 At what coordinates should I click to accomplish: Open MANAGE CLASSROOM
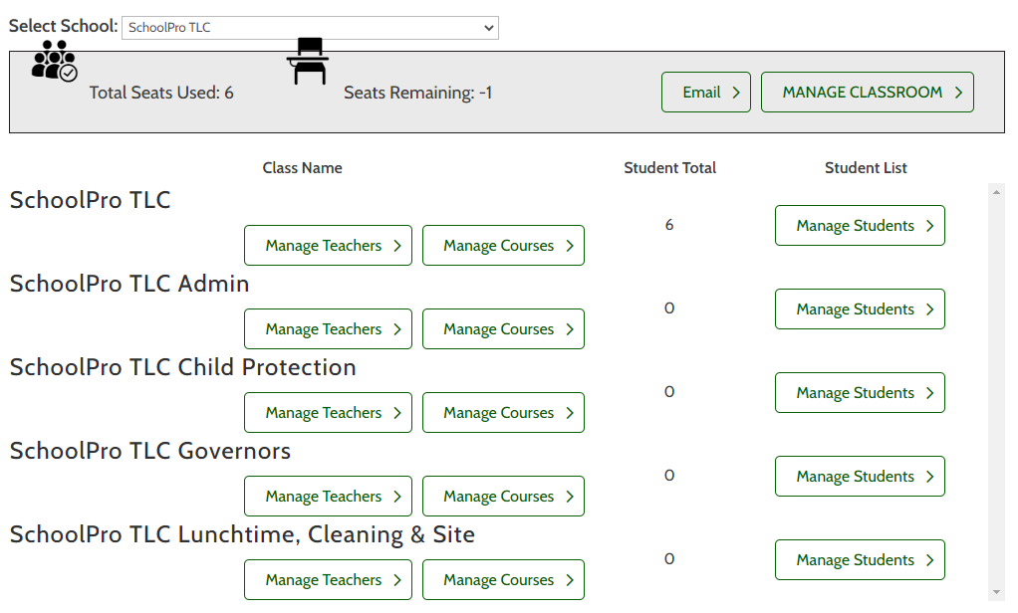pyautogui.click(x=867, y=93)
